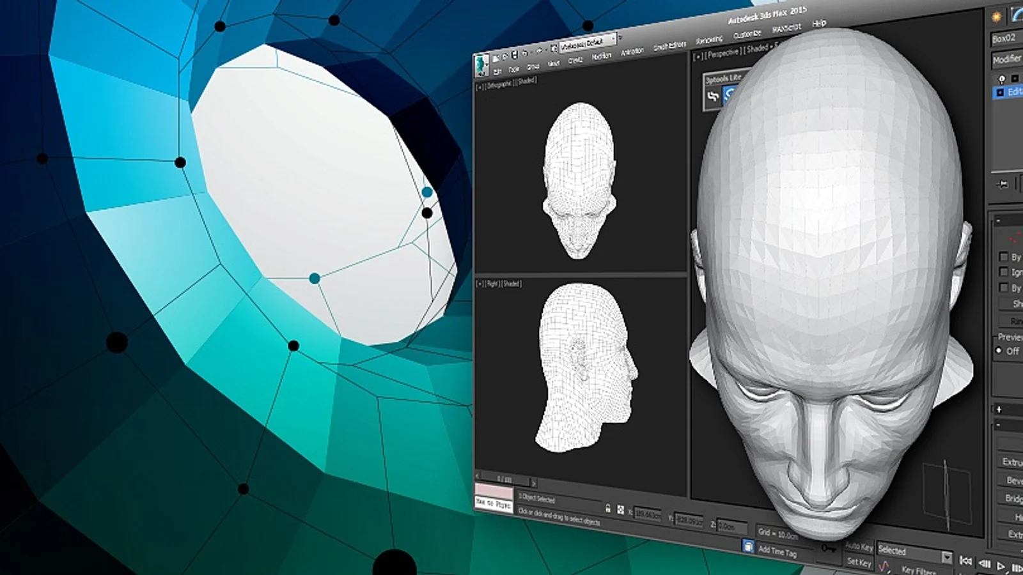This screenshot has height=575, width=1023.
Task: Open the Modifier List dropdown
Action: [1007, 59]
